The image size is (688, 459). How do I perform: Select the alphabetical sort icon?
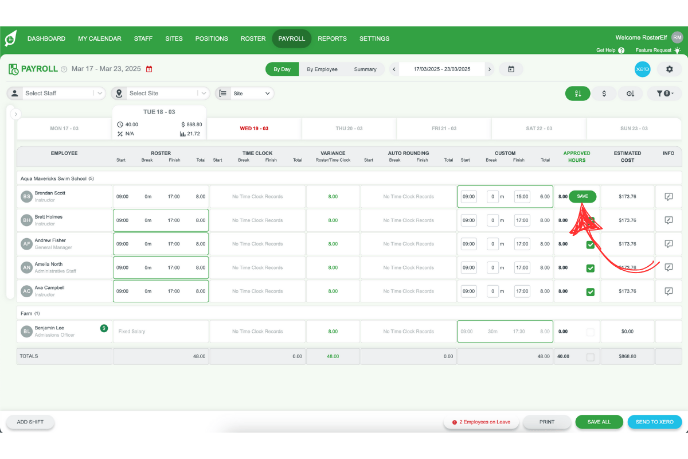pos(577,93)
